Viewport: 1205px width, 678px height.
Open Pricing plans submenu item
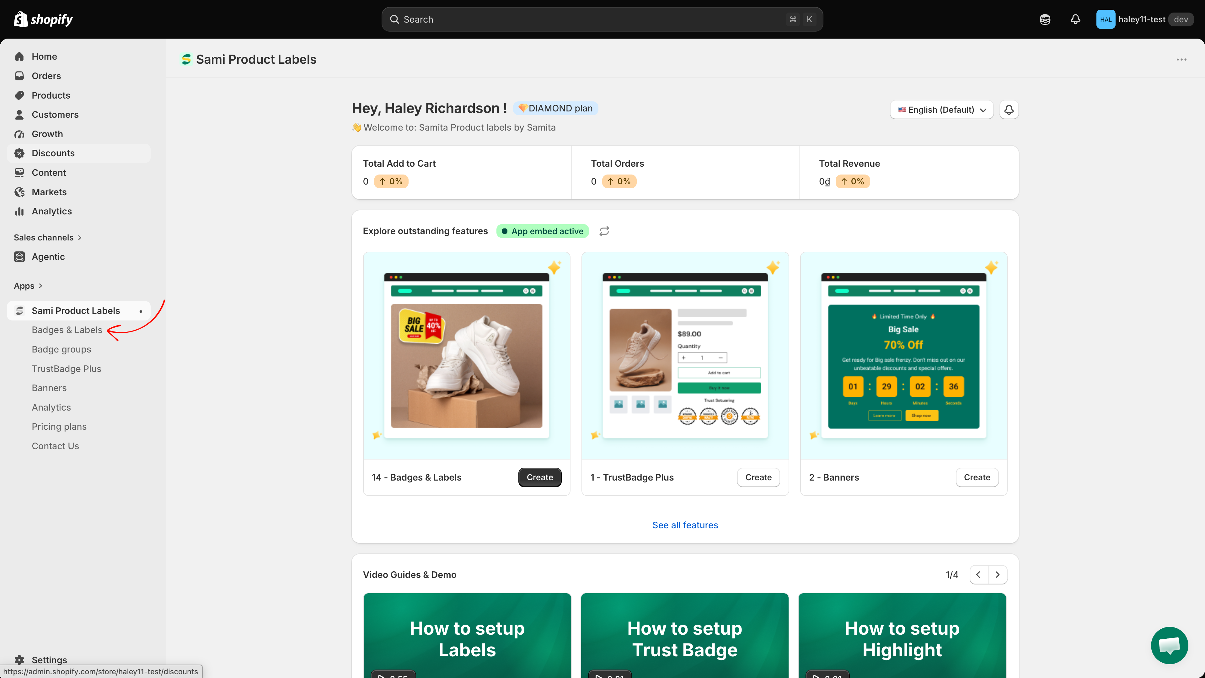[59, 427]
